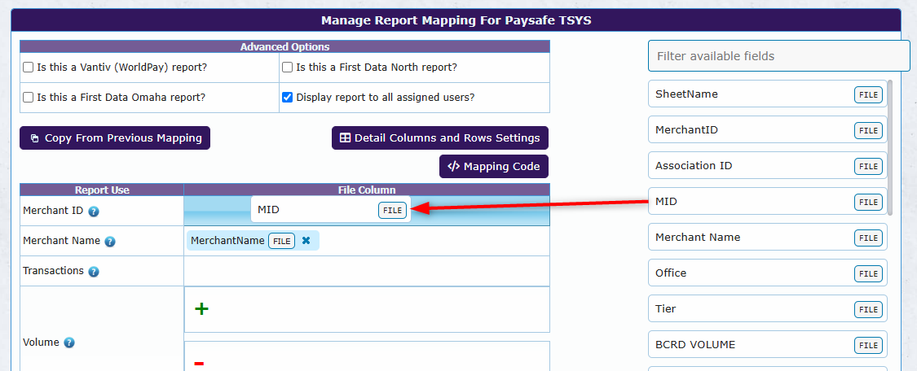
Task: Open help icon for Merchant ID
Action: coord(94,212)
